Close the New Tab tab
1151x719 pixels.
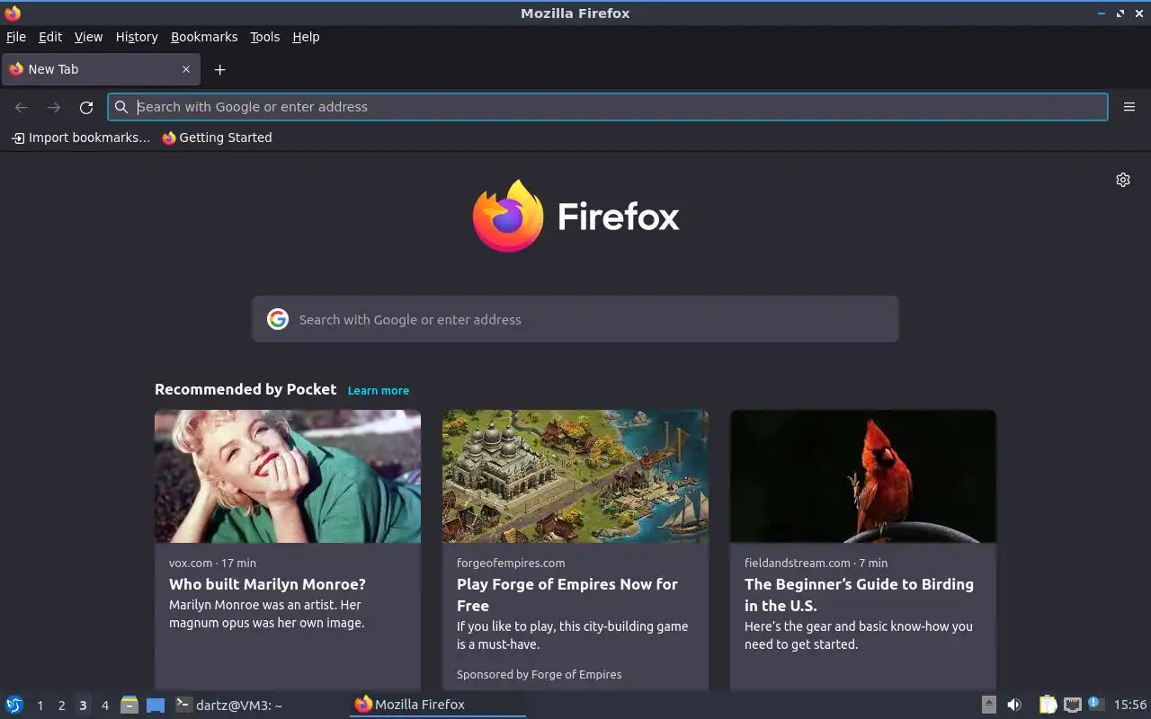click(186, 69)
